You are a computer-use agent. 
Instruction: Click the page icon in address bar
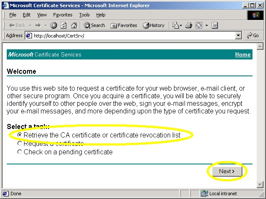click(29, 35)
